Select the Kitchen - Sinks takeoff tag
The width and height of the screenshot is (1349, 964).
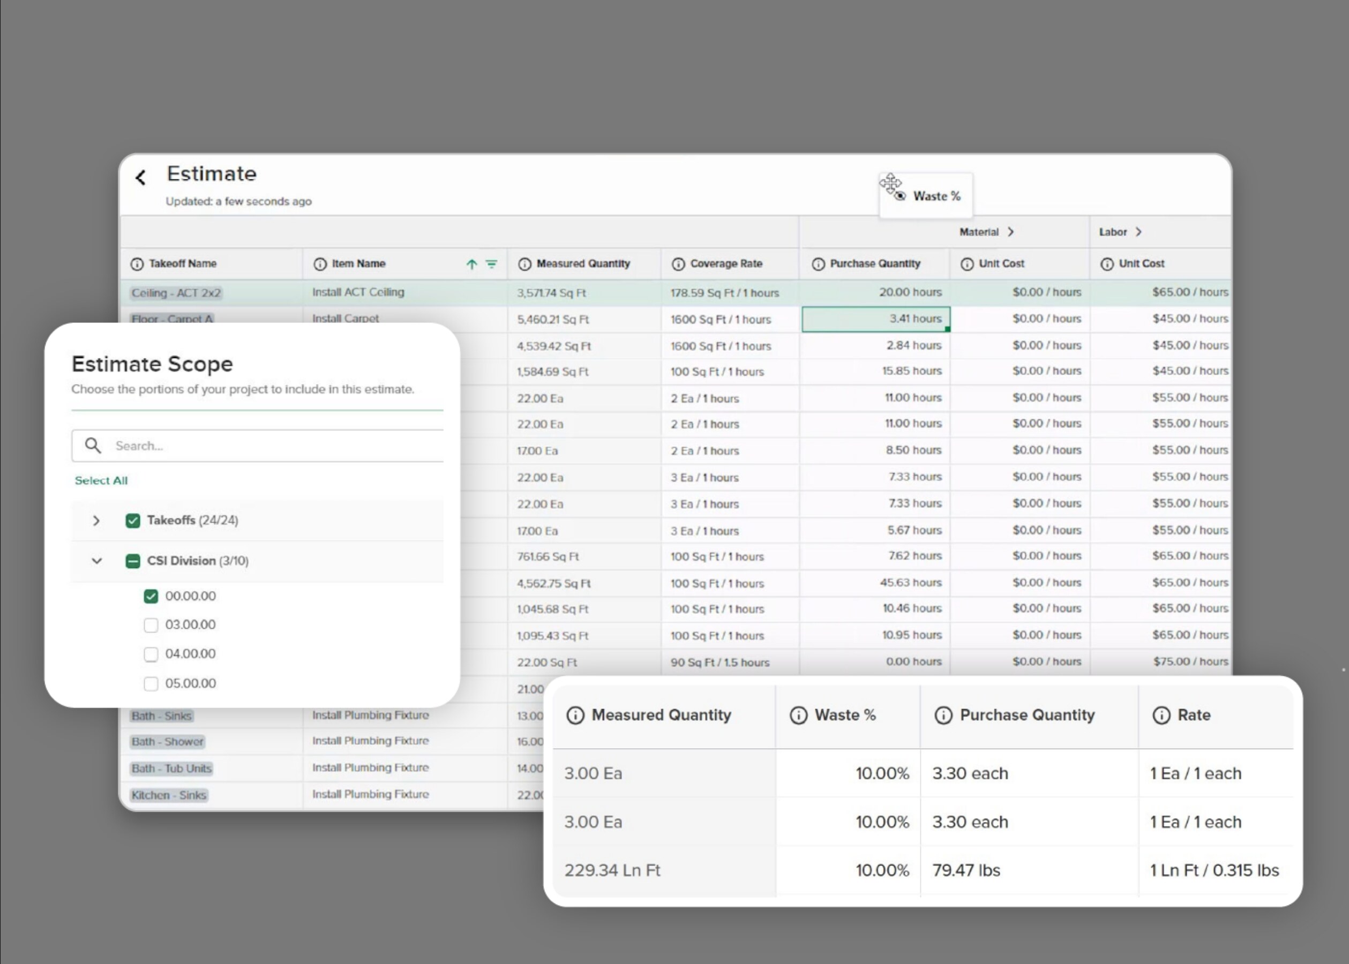(x=169, y=795)
